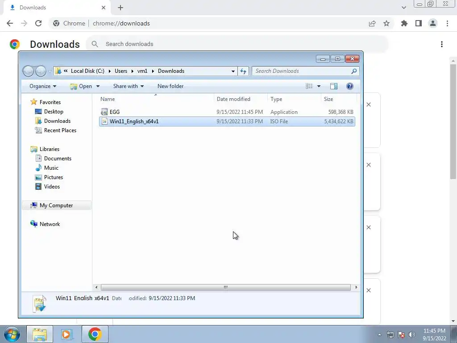Open the Organize dropdown menu

click(x=43, y=86)
